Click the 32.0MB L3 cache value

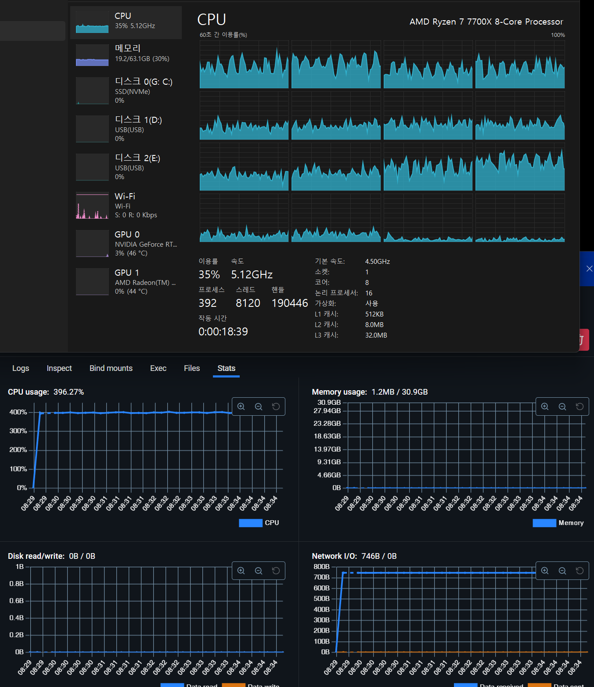point(376,335)
